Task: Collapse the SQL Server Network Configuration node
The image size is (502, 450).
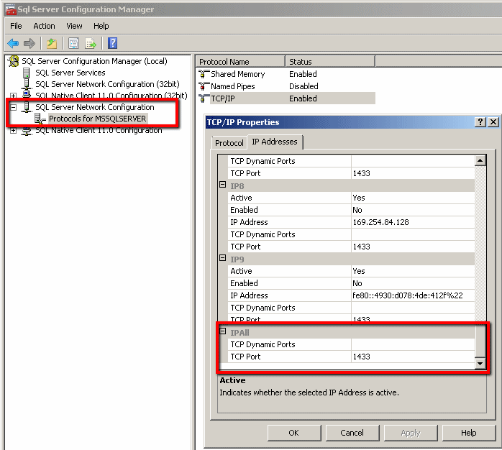Action: tap(14, 107)
